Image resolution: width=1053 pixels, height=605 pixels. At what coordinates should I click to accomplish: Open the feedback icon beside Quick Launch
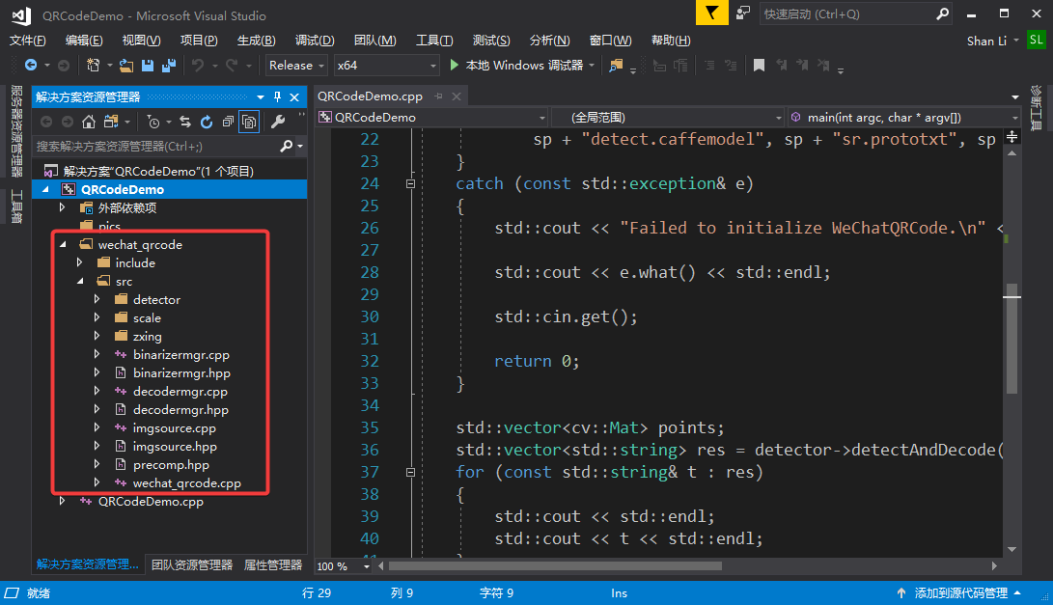[742, 14]
